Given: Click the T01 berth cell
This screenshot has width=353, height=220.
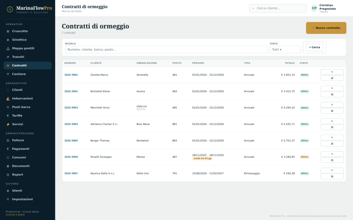Looking at the screenshot, I should point(175,173).
